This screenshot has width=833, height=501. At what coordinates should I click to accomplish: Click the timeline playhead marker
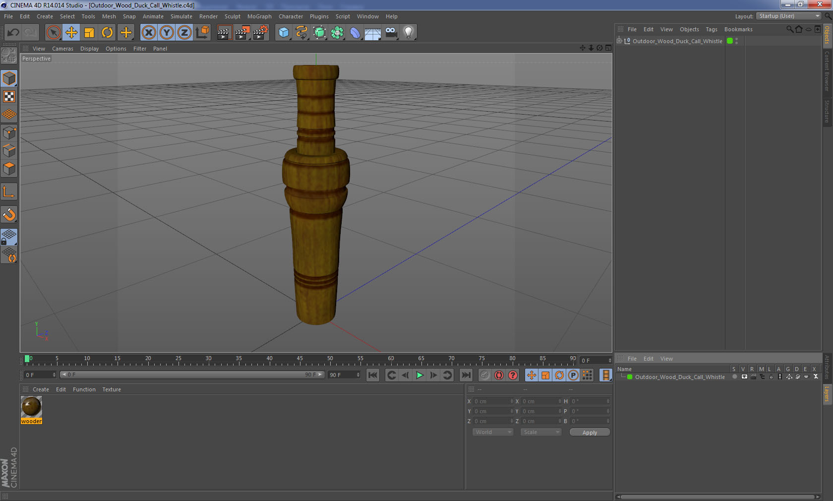tap(27, 359)
